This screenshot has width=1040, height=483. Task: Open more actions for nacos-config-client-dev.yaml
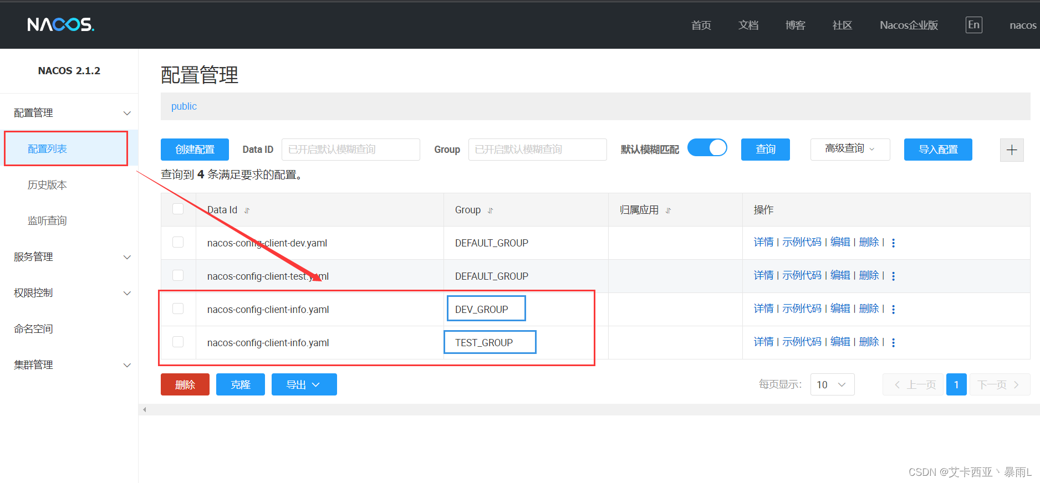pyautogui.click(x=893, y=243)
